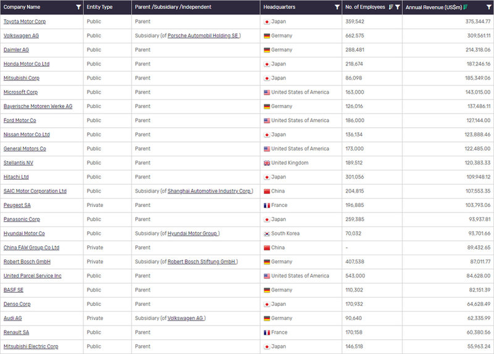The image size is (494, 354).
Task: Select Volkswagen employee count 662,575
Action: [x=354, y=36]
